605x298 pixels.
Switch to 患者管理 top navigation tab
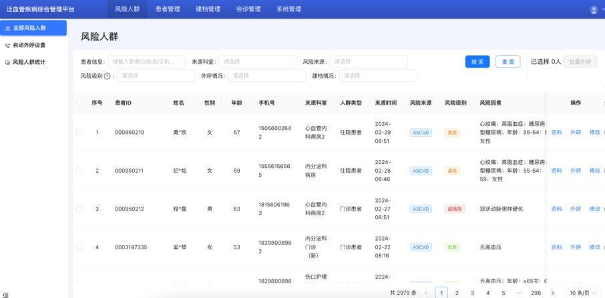click(168, 9)
